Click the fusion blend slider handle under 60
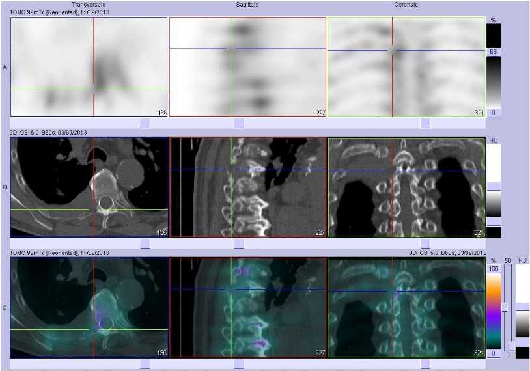 pos(505,307)
